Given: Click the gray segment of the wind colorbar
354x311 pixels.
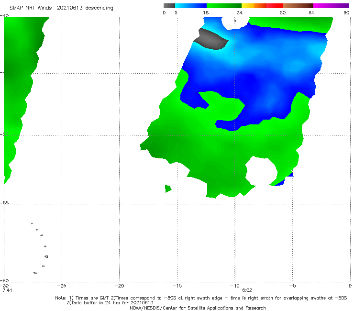Looking at the screenshot, I should click(x=169, y=6).
